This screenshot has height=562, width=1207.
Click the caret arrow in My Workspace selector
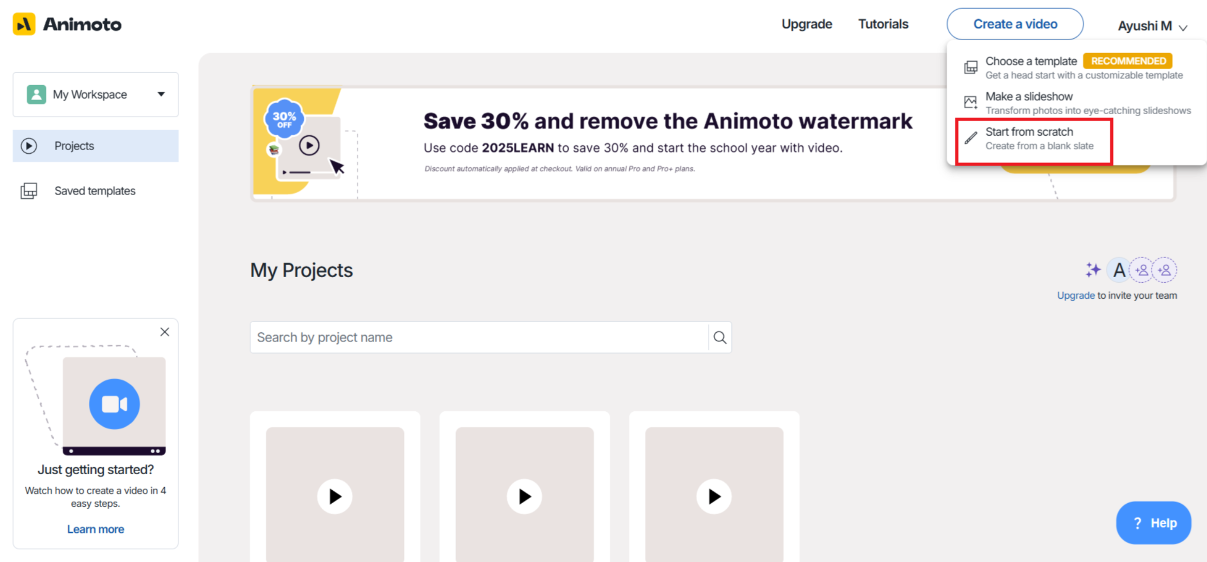pyautogui.click(x=161, y=94)
